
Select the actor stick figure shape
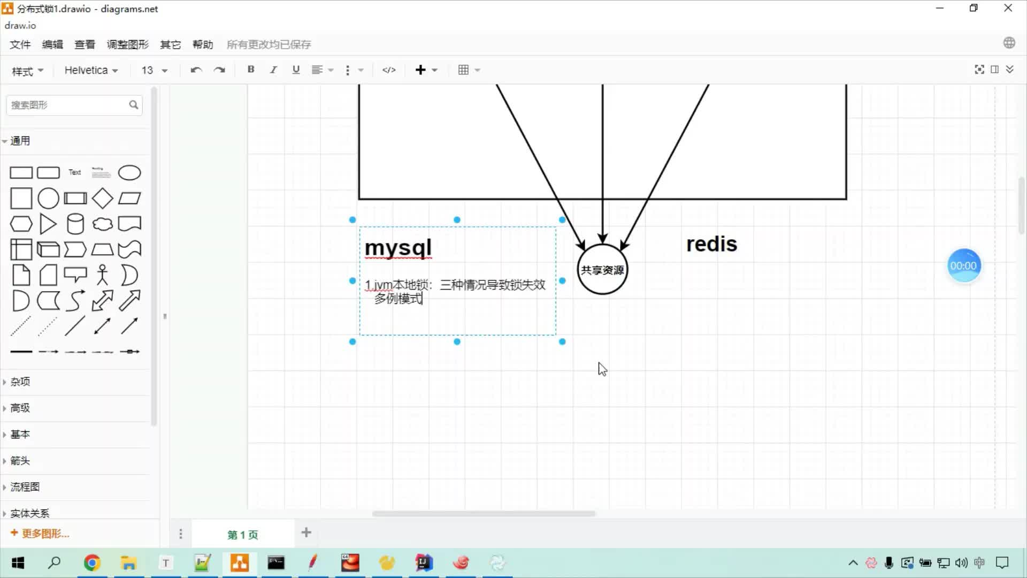pyautogui.click(x=102, y=275)
